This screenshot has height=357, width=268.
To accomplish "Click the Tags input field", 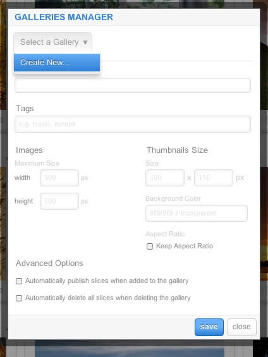I will click(x=133, y=124).
